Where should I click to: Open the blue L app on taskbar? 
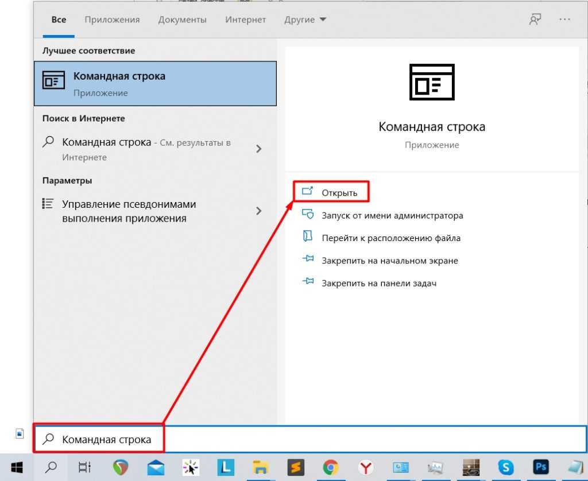click(x=226, y=467)
